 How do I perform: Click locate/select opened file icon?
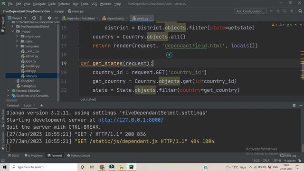pos(34,18)
